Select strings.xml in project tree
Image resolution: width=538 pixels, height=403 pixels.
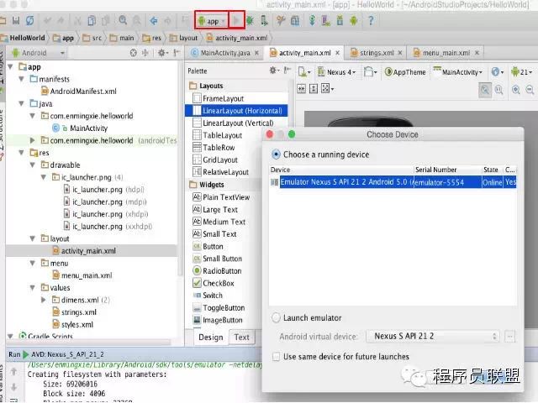click(x=75, y=312)
